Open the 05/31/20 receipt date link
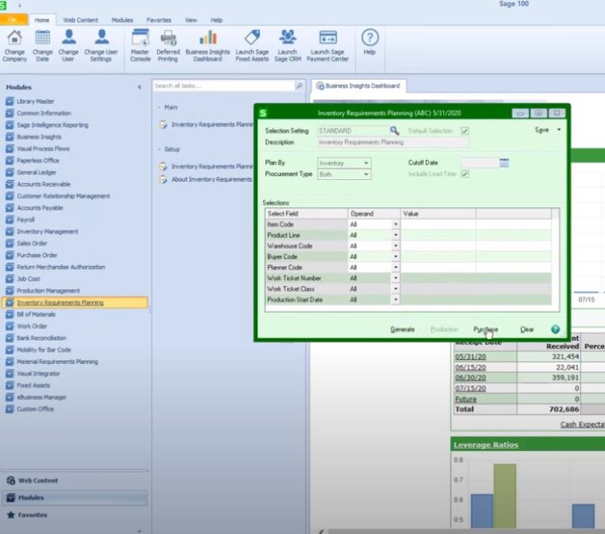Image resolution: width=605 pixels, height=534 pixels. (x=470, y=357)
